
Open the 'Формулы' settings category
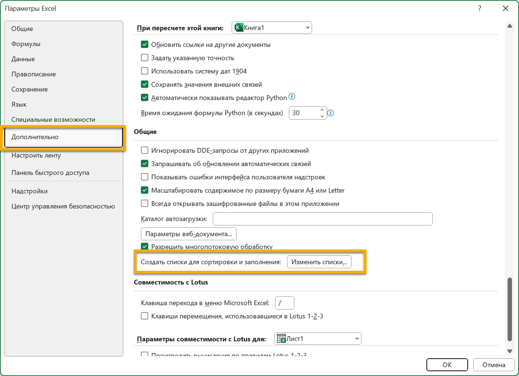tap(26, 44)
